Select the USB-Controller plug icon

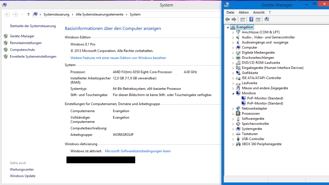click(238, 139)
